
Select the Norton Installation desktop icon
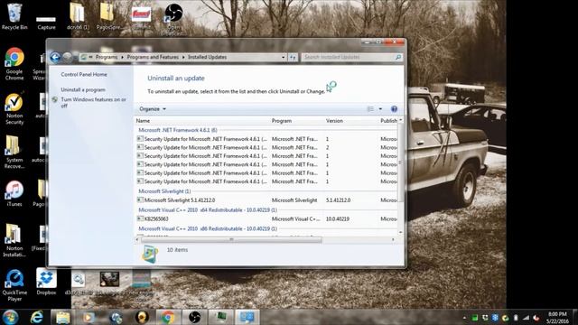(14, 240)
